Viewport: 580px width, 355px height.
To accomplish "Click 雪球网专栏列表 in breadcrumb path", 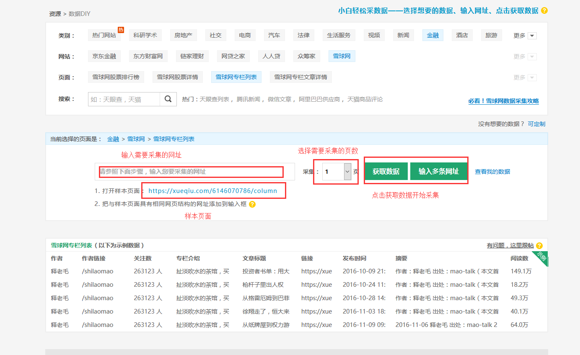I will coord(174,139).
